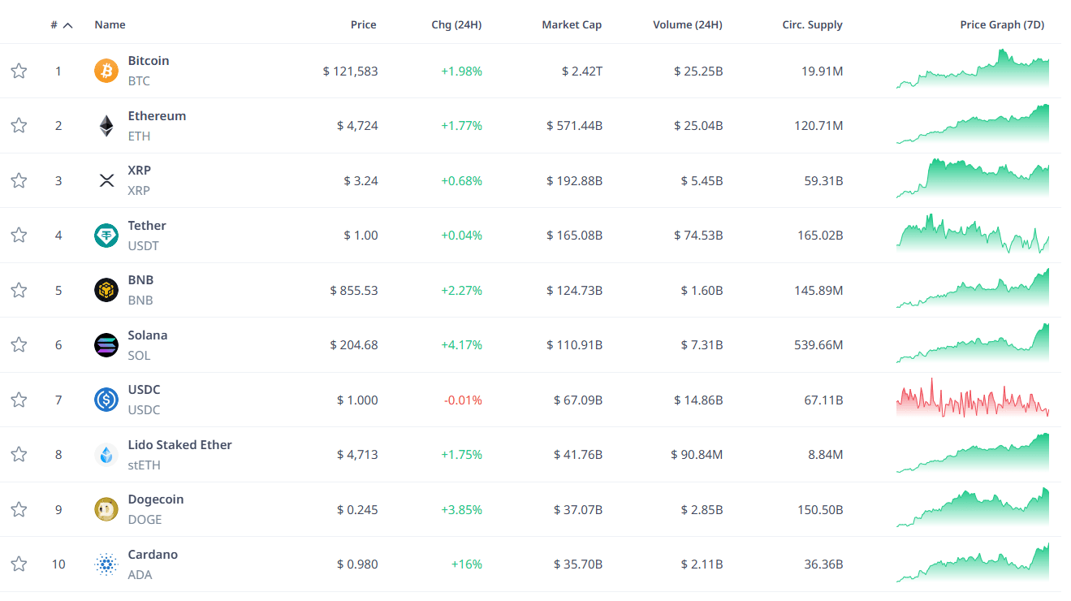Open the red USDC 7-day price graph
Screen dimensions: 1071x601
[972, 400]
